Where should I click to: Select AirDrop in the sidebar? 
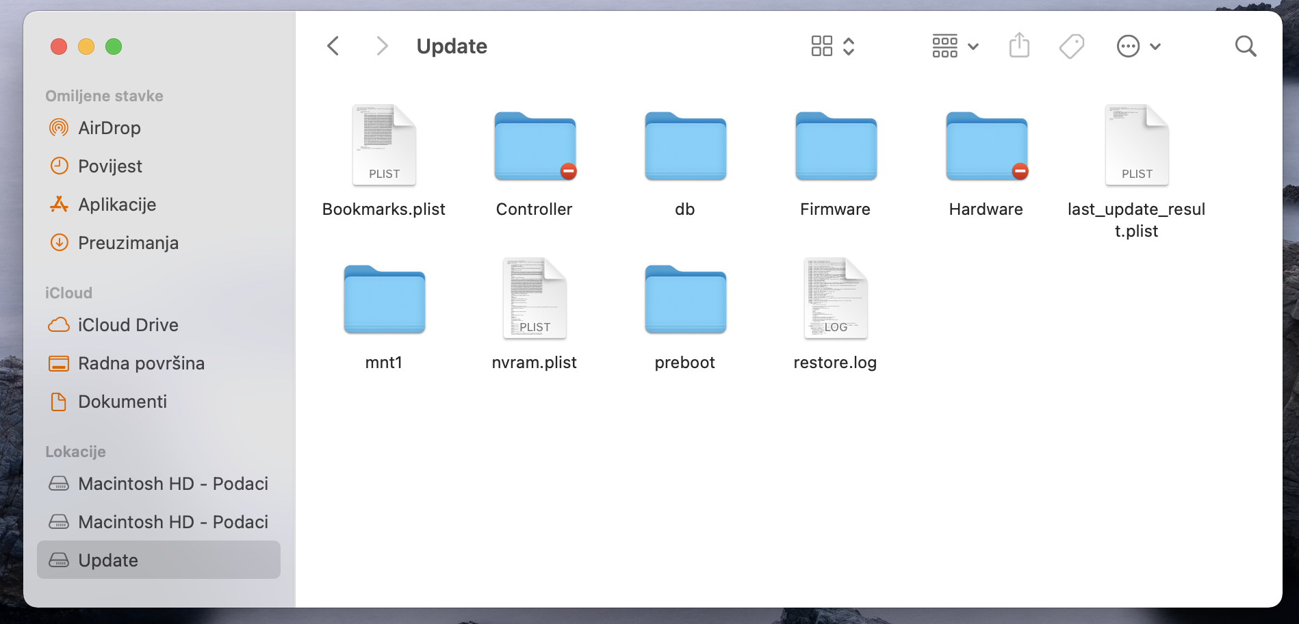click(159, 128)
